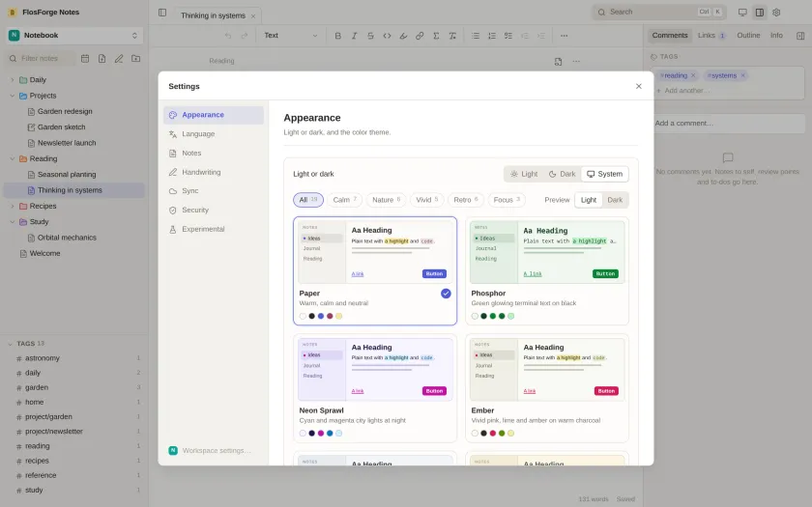
Task: Close the Settings dialog
Action: pos(639,86)
